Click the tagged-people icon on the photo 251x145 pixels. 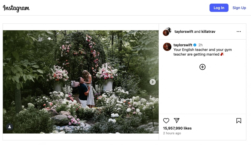click(10, 127)
